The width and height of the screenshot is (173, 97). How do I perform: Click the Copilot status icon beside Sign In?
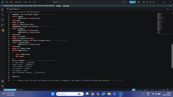(x=139, y=2)
